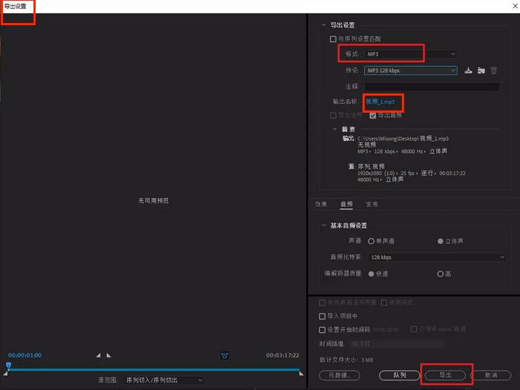The width and height of the screenshot is (520, 390).
Task: Toggle the 导出视频 checkbox
Action: (333, 115)
